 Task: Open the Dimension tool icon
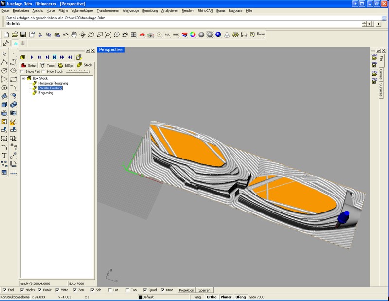point(244,35)
